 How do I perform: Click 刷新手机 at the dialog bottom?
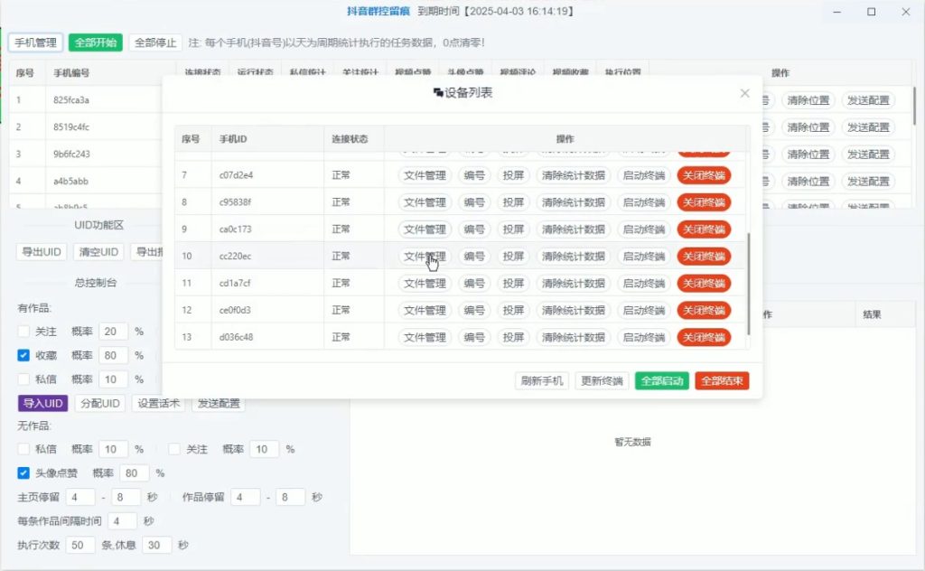click(x=543, y=381)
